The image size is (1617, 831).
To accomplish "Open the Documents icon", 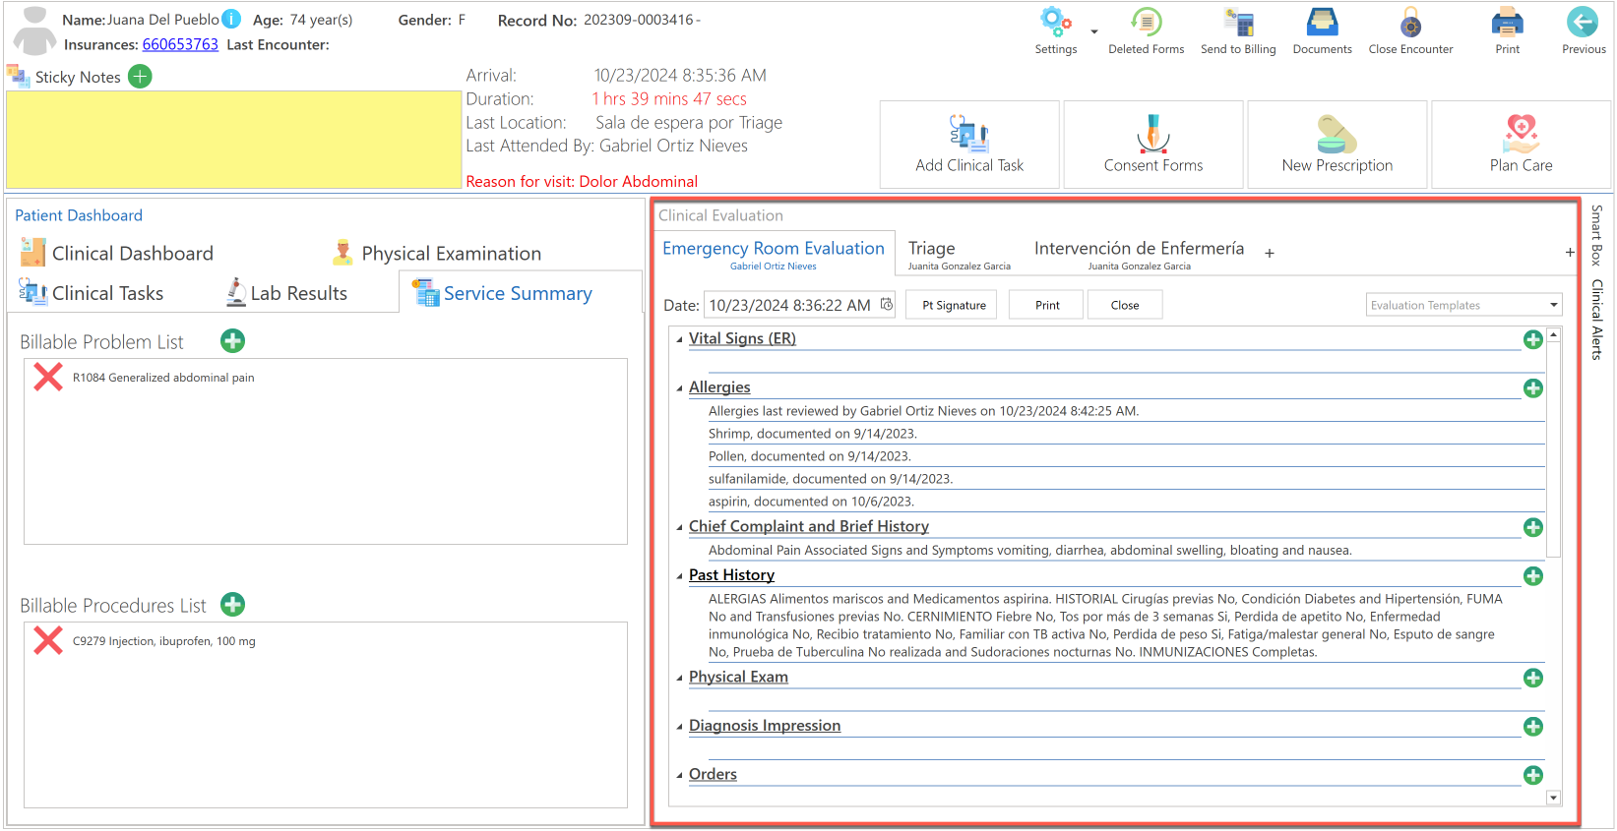I will pos(1322,22).
